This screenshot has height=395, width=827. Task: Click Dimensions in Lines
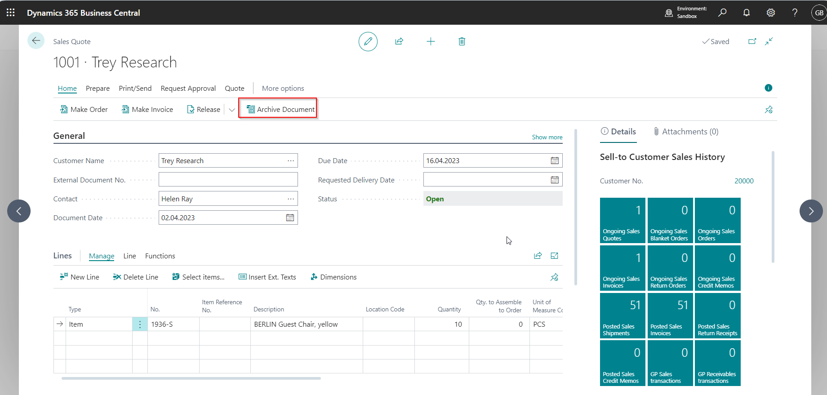(x=333, y=277)
